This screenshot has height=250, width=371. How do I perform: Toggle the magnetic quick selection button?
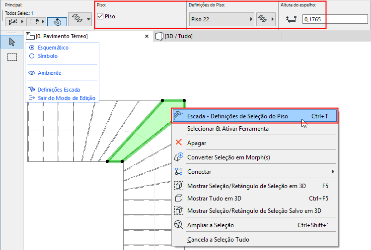[x=57, y=22]
